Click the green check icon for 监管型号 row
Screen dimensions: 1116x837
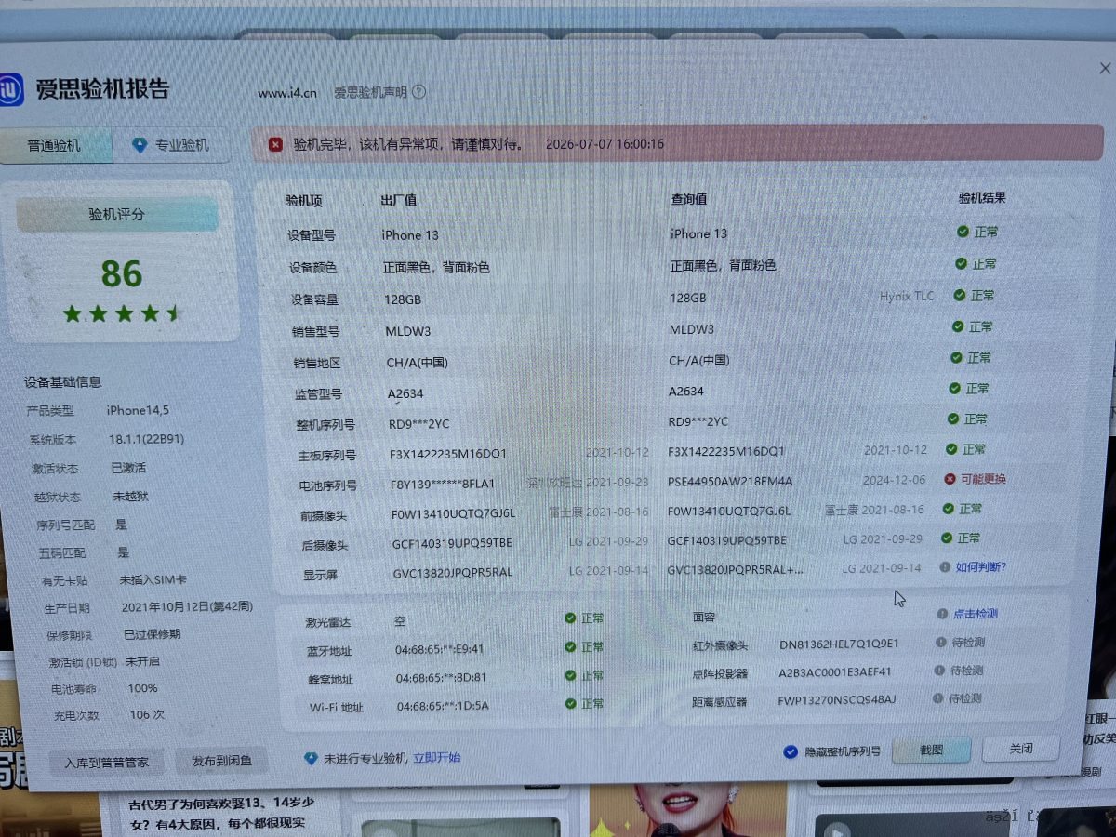[953, 388]
